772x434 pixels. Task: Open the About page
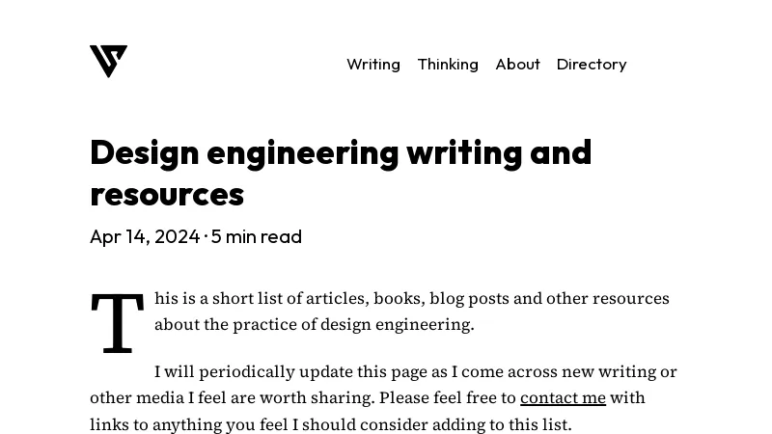[517, 64]
